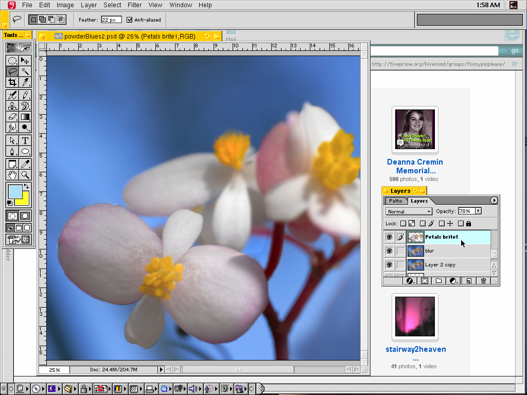Select the Magic Wand tool
Screen dimensions: 527x395
coord(25,71)
